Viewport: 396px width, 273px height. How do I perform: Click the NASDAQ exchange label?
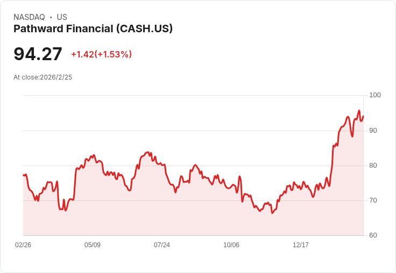tap(29, 17)
